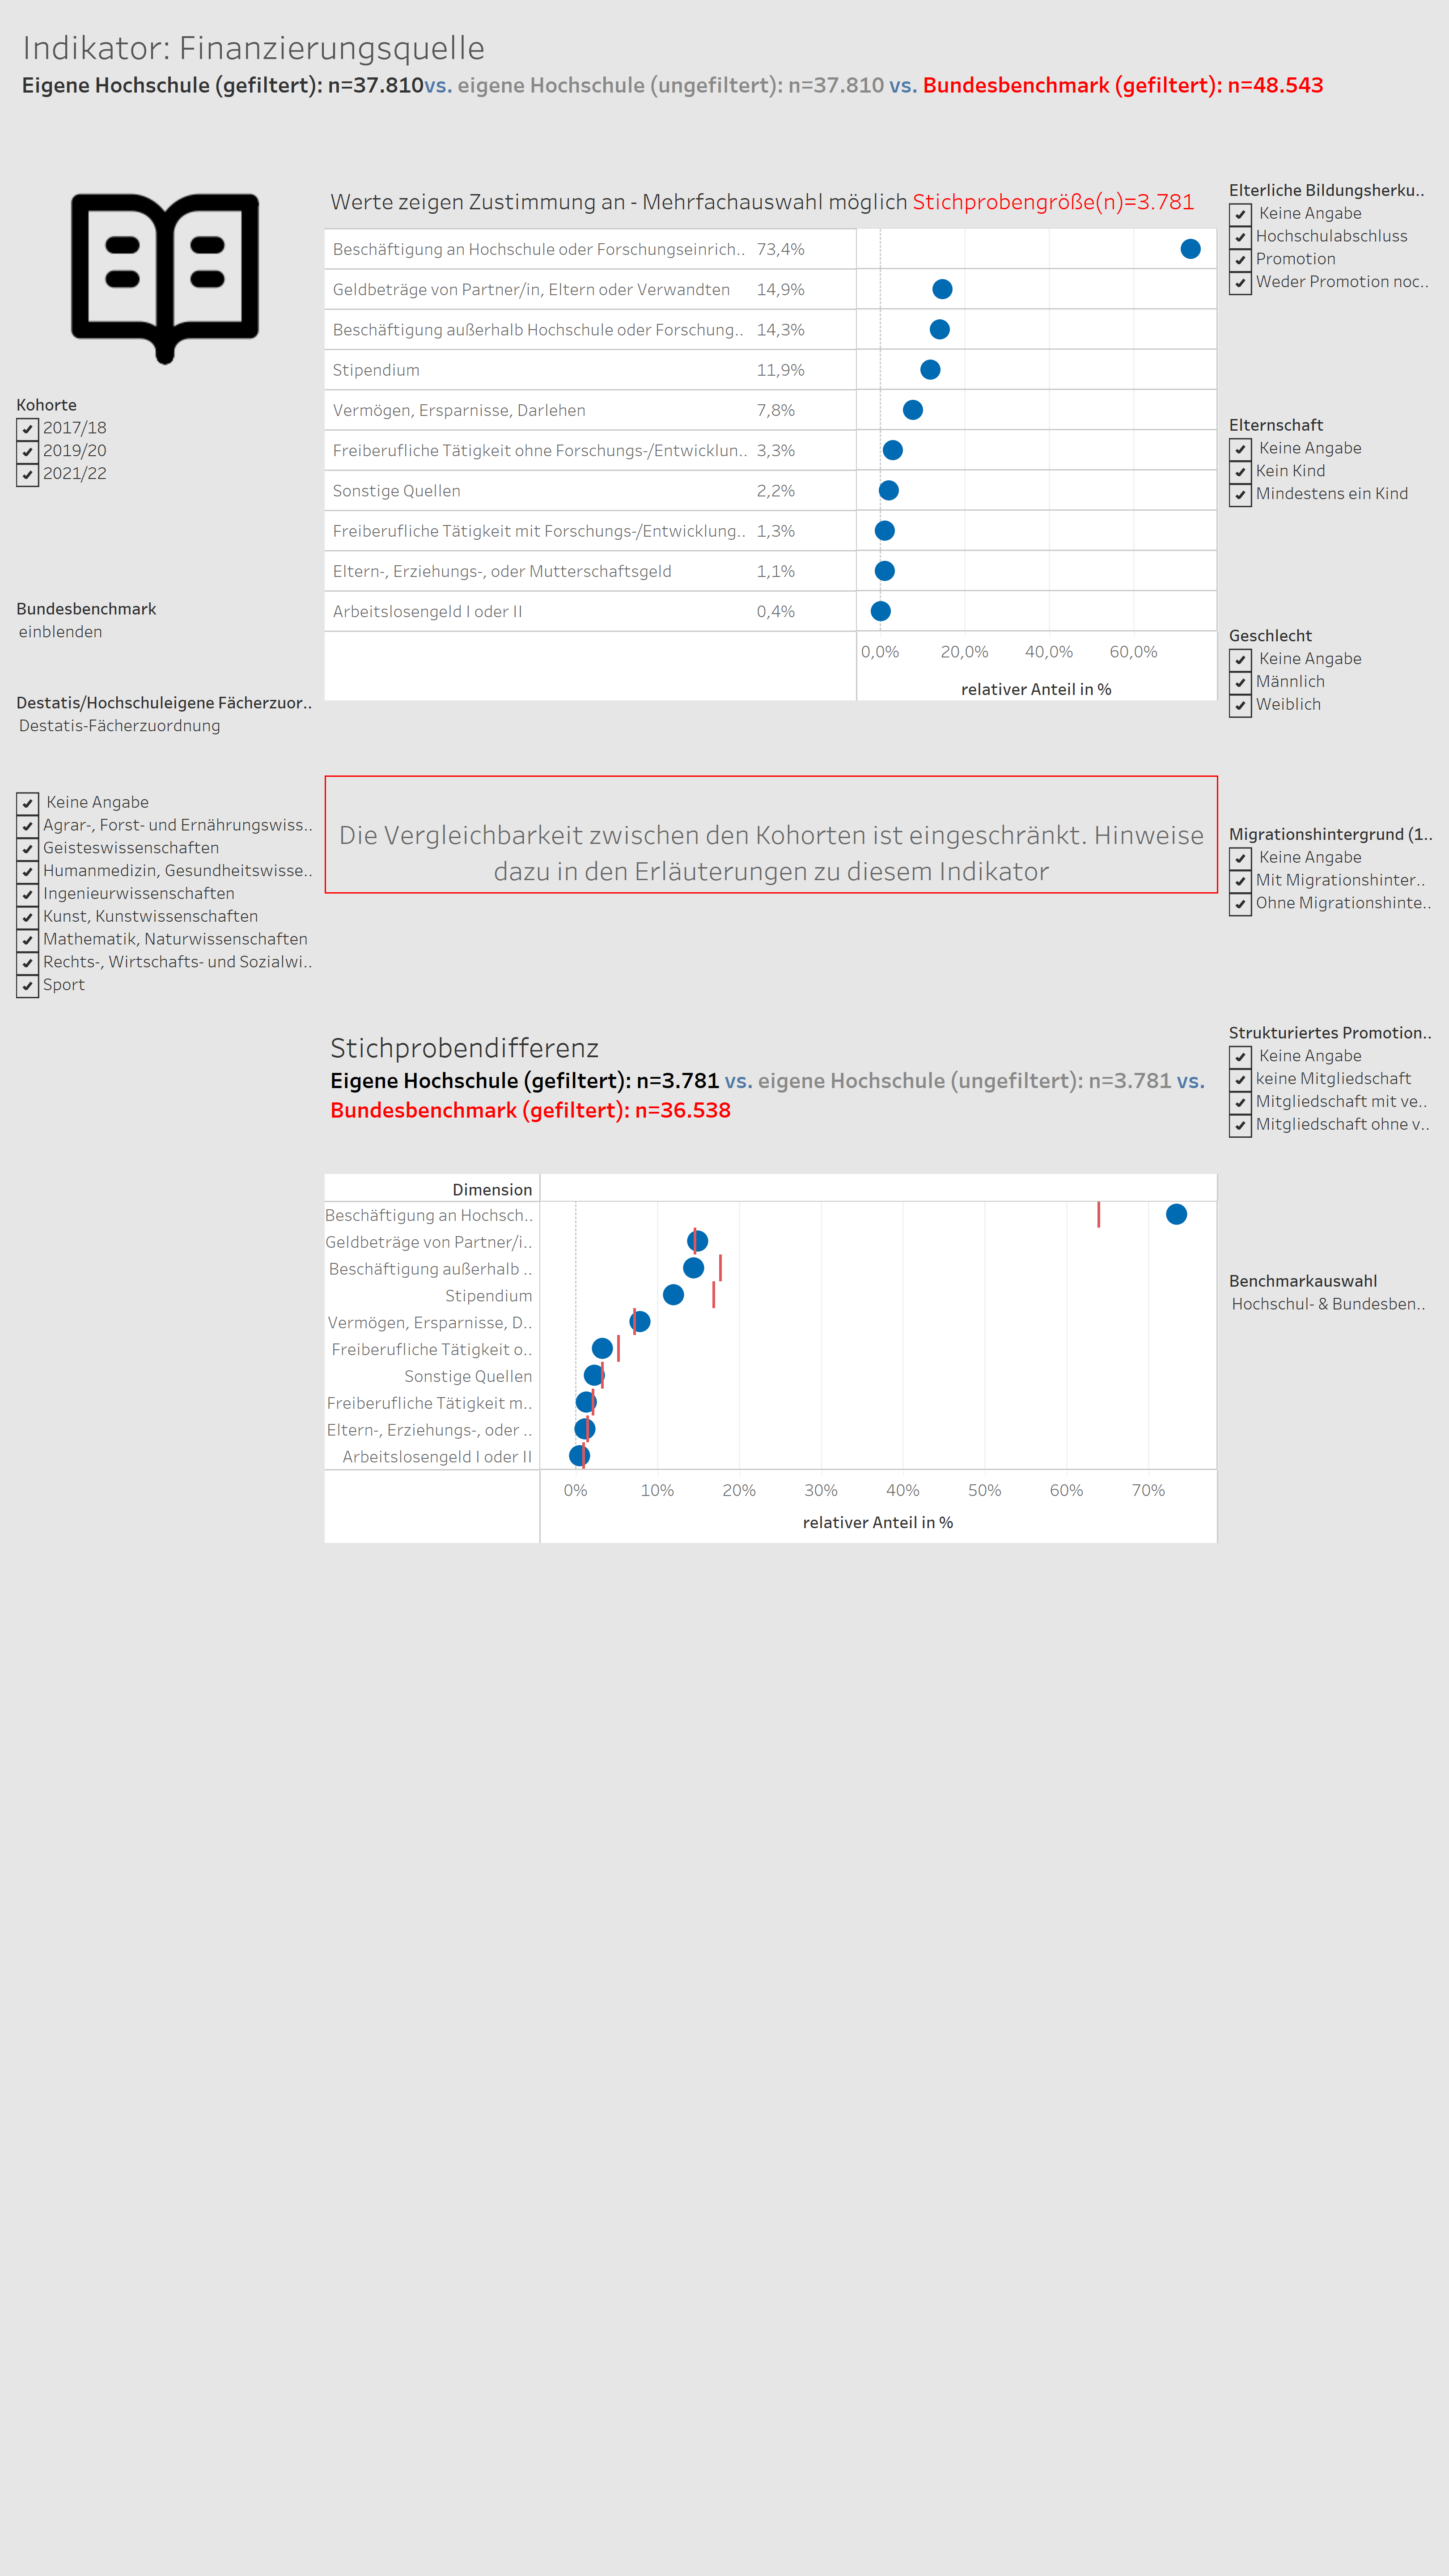
Task: Click the 14,3% value for Beschäftigung außerhalb Hochschule
Action: [780, 330]
